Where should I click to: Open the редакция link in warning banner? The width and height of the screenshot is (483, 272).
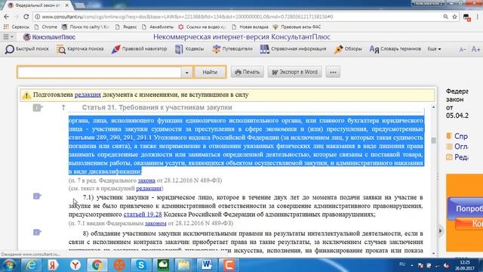(x=88, y=94)
